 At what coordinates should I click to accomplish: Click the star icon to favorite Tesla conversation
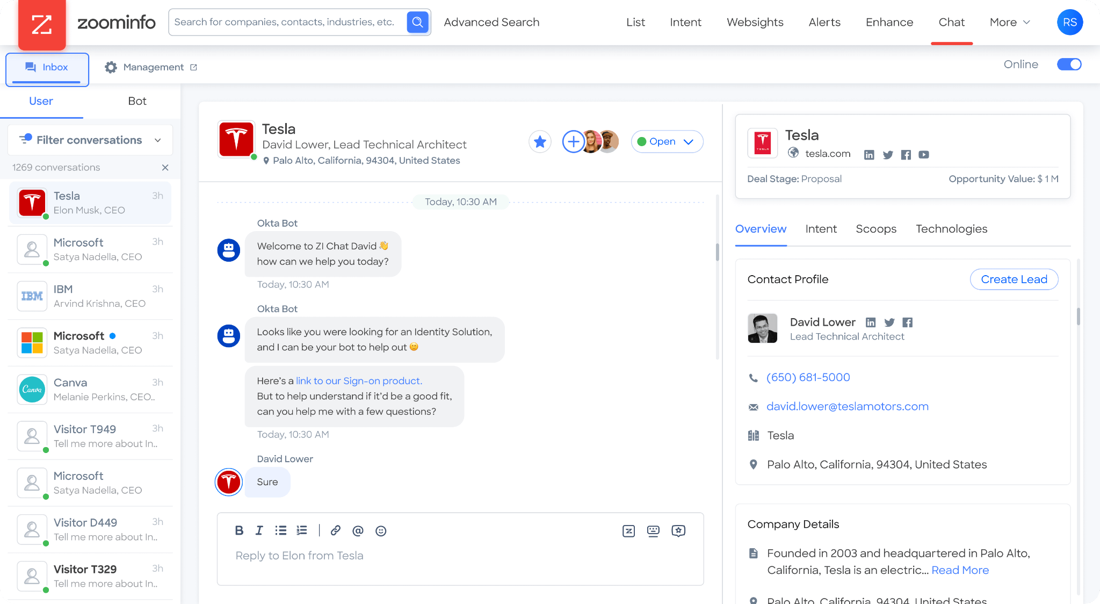tap(540, 141)
